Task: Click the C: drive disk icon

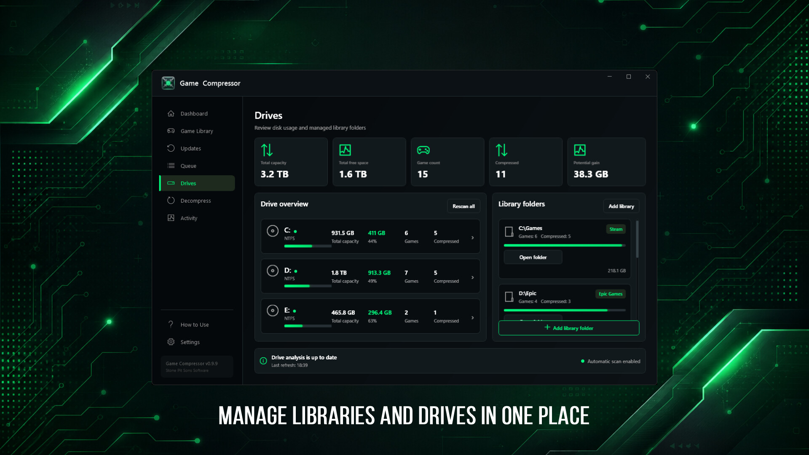Action: point(273,231)
